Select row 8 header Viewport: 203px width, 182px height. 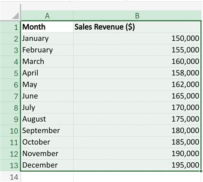pos(10,107)
